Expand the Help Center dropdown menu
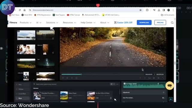Viewport: 192px width, 108px height. pos(88,22)
